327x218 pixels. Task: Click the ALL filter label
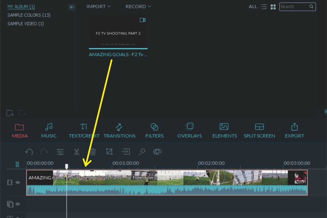coord(253,7)
